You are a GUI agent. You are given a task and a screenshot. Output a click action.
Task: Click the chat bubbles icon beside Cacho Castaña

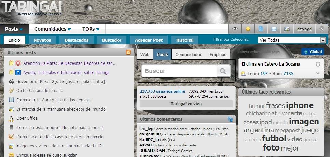11,91
